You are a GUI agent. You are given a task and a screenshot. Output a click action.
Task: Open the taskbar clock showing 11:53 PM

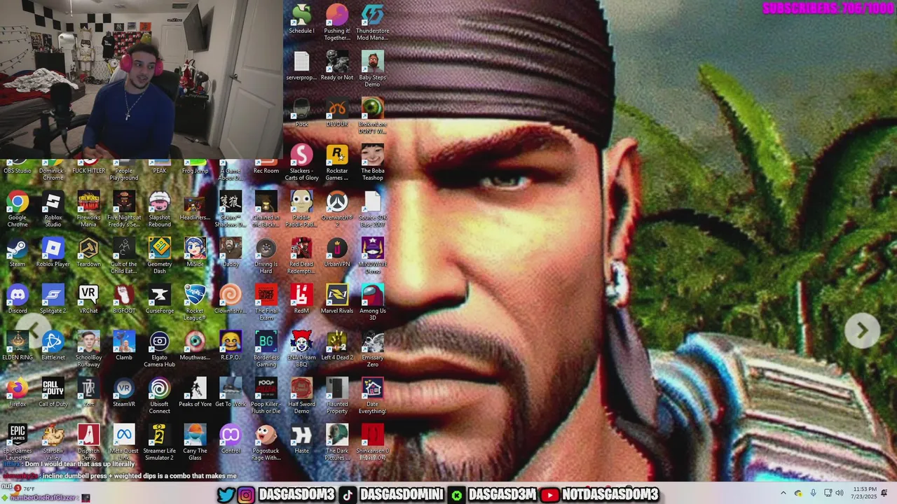[x=863, y=493]
